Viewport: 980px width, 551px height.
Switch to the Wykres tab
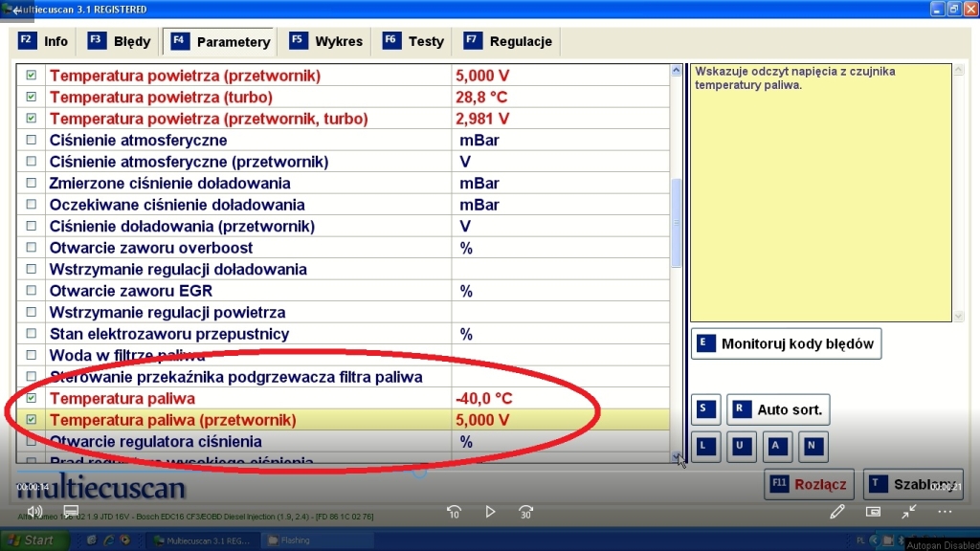[x=326, y=41]
